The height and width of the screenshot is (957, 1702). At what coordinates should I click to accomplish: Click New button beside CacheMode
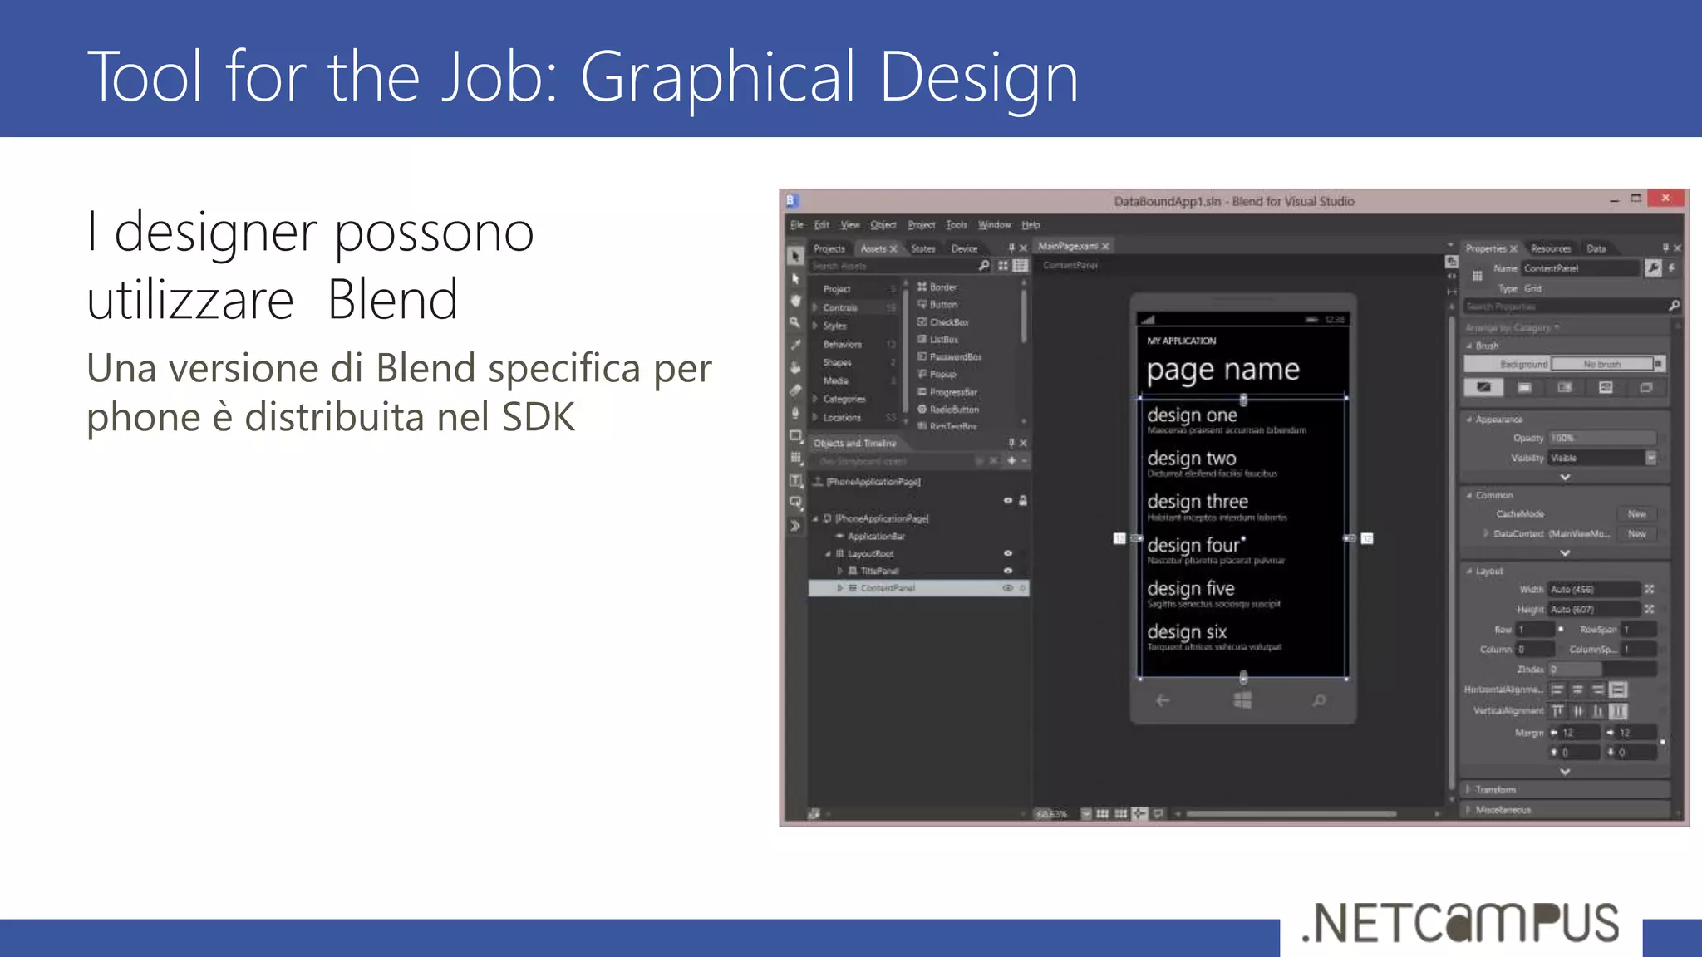(1637, 514)
